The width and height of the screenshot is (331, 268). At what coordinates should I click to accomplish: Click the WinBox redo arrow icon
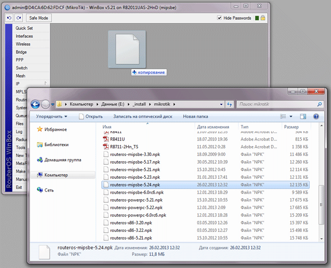19,18
